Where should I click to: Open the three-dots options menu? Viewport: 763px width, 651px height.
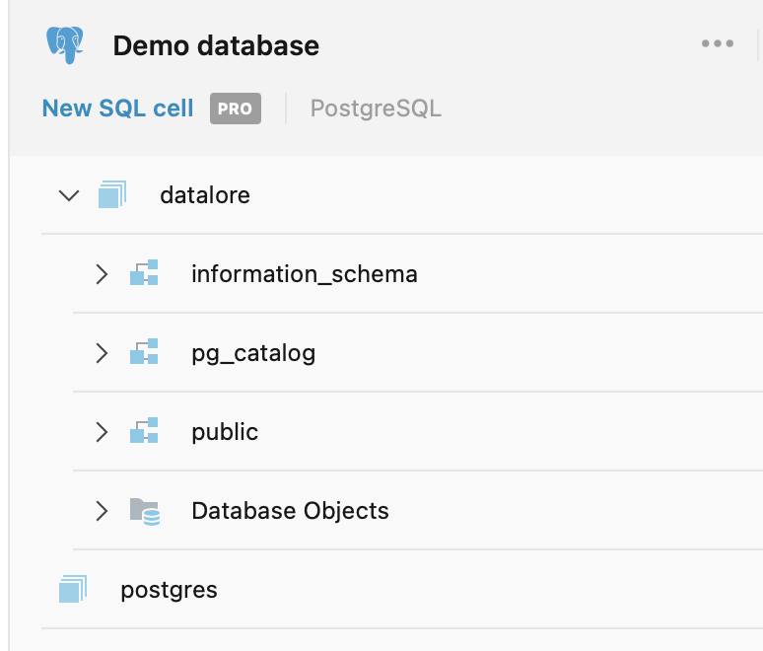click(718, 43)
